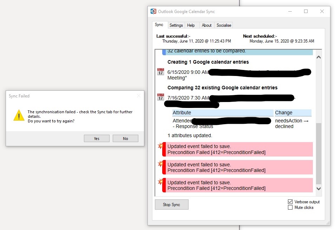Image resolution: width=335 pixels, height=230 pixels.
Task: Choose Yes to retry the sync
Action: (x=97, y=139)
